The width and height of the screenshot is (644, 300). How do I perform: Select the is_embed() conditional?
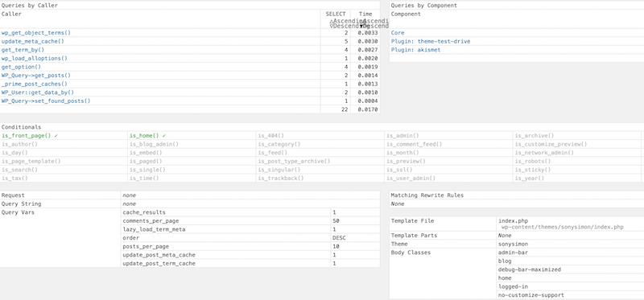146,153
